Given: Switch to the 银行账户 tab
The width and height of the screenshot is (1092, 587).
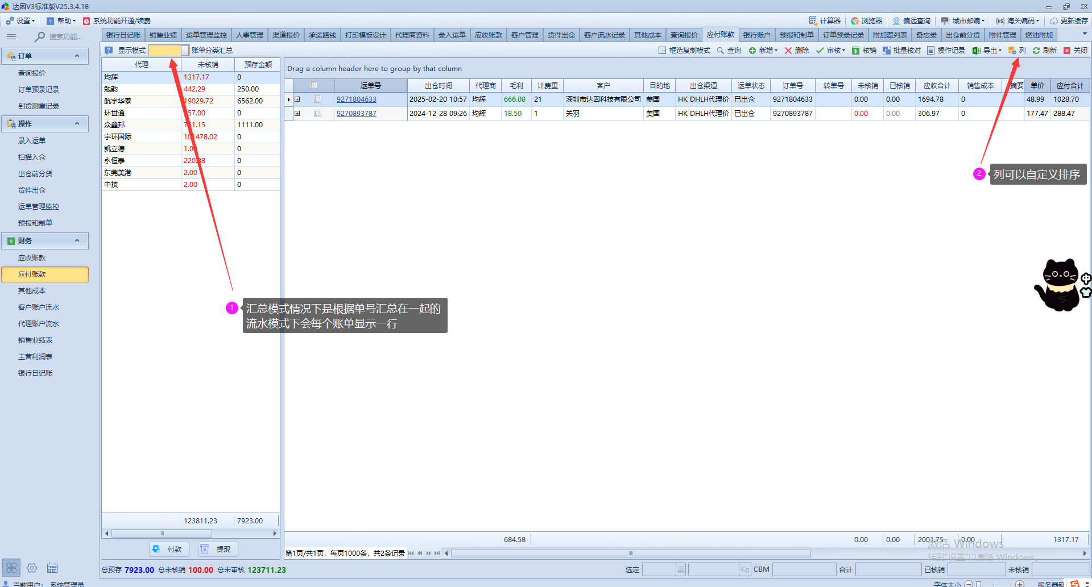Looking at the screenshot, I should [756, 35].
